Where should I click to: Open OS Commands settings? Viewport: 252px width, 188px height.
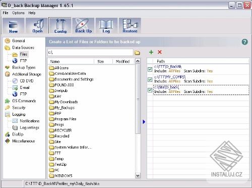pos(24,101)
